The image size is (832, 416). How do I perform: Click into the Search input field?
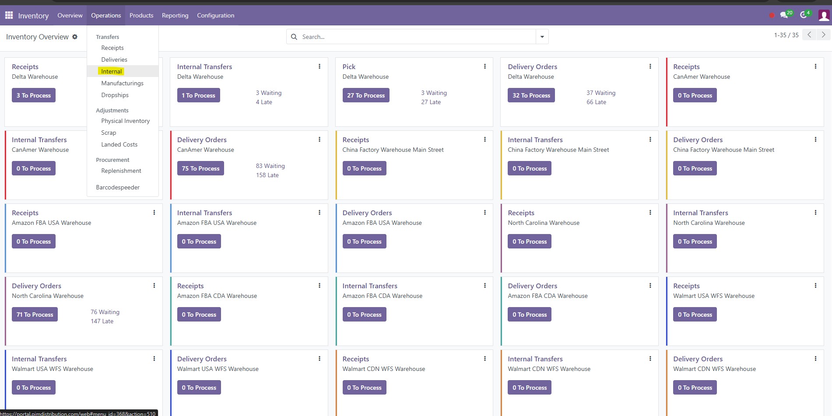pos(416,37)
